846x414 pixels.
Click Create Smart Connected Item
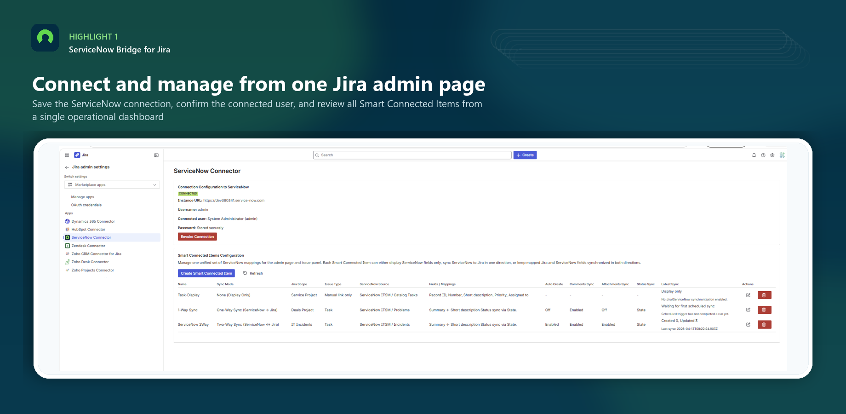pyautogui.click(x=206, y=273)
